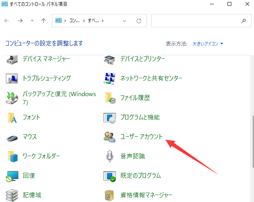254x202 pixels.
Task: Click the search magnifier icon
Action: (x=243, y=21)
